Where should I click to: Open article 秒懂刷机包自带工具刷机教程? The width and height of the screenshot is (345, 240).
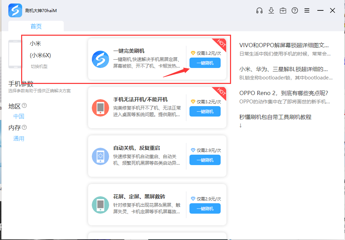(275, 117)
